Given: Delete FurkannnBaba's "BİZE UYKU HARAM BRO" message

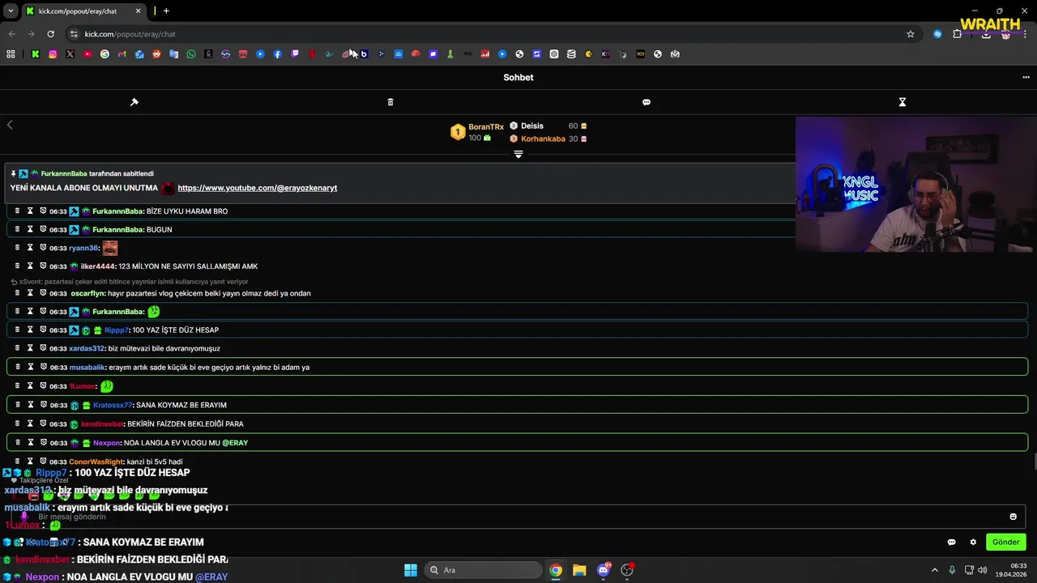Looking at the screenshot, I should point(17,211).
